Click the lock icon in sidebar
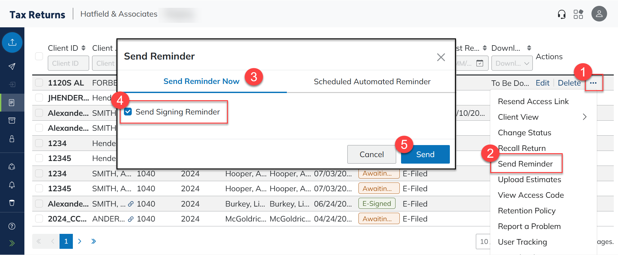 point(12,139)
